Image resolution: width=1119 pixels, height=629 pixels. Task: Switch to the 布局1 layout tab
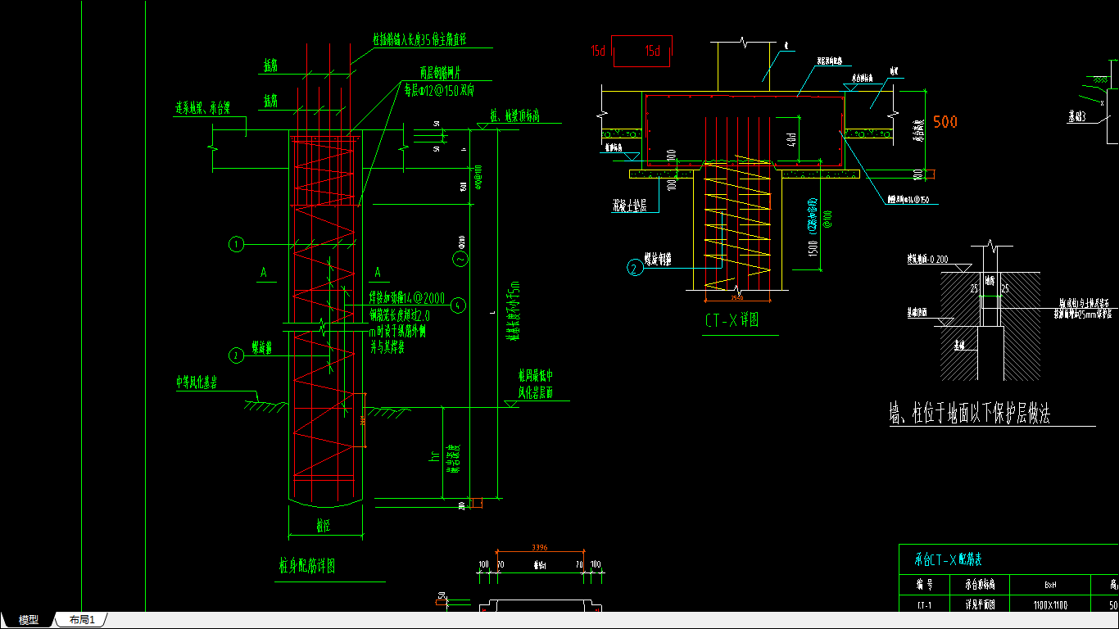pyautogui.click(x=82, y=620)
